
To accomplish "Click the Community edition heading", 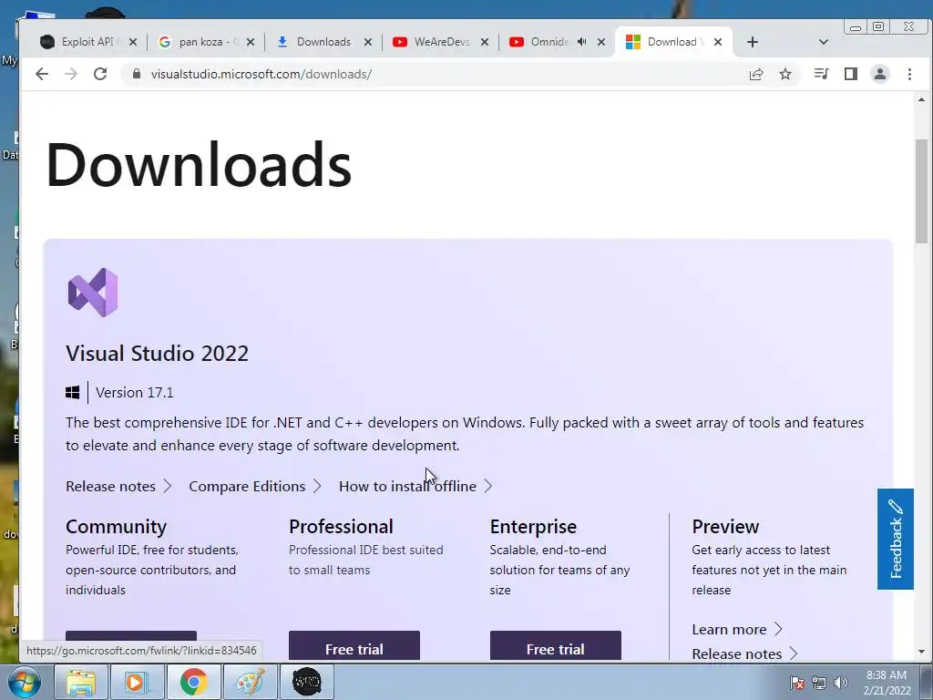I will click(116, 527).
